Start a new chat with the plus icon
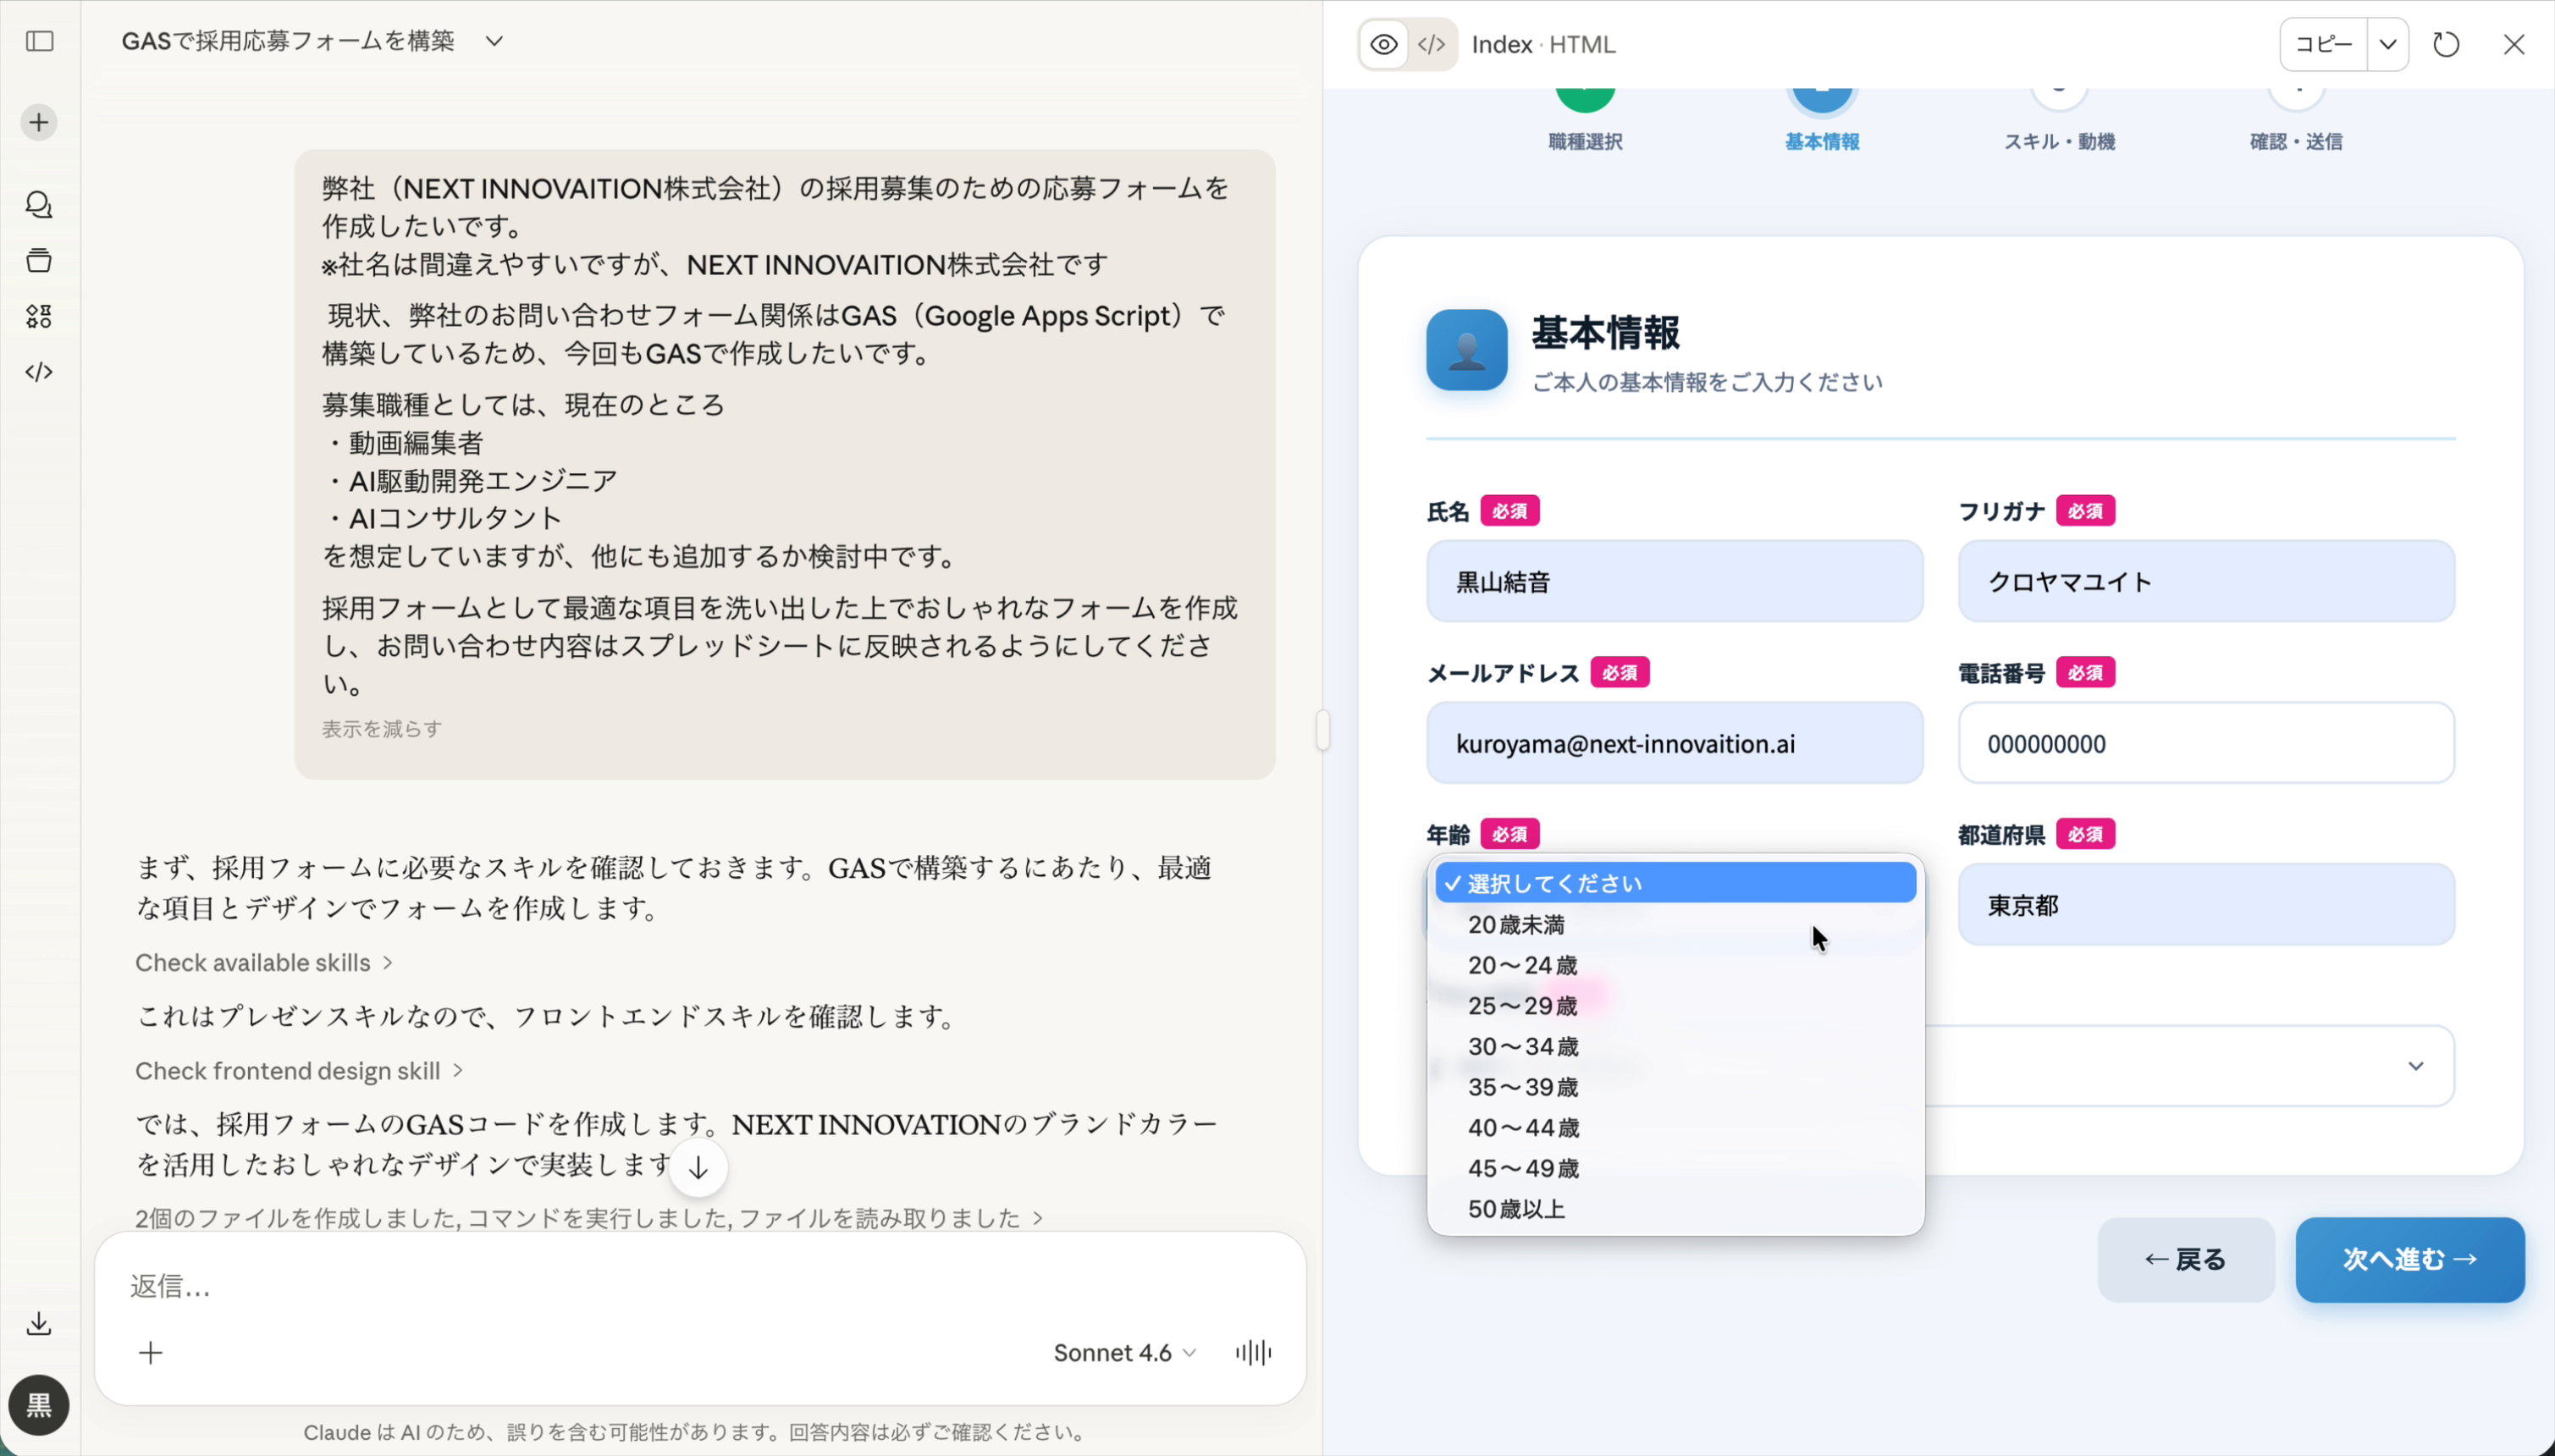Viewport: 2555px width, 1456px height. (x=38, y=121)
